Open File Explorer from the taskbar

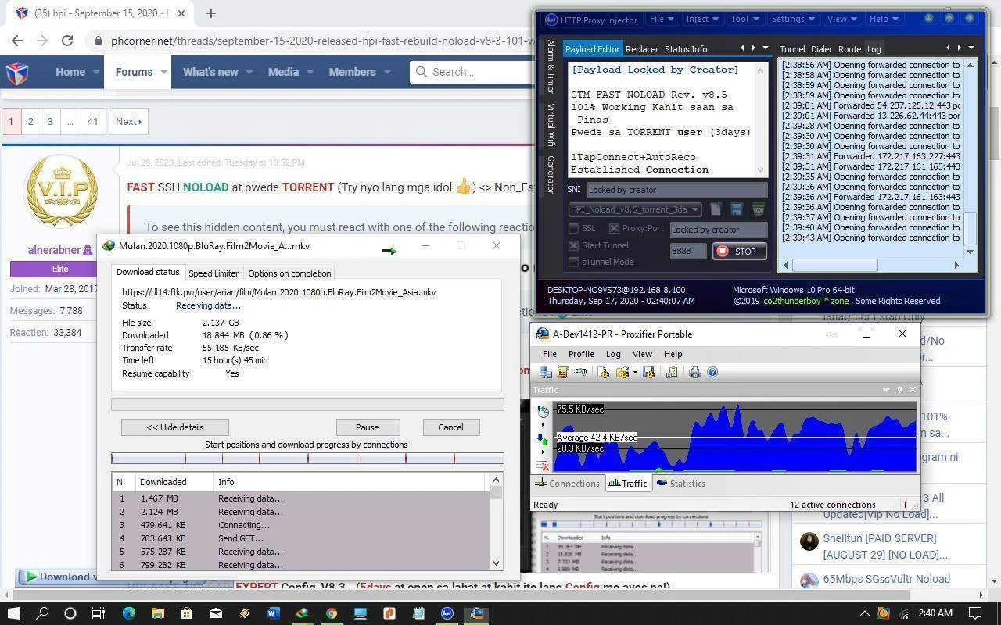(157, 613)
